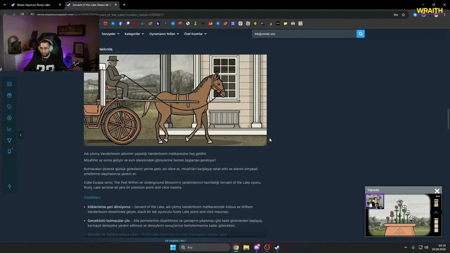Open the green chess pawn bookmark
The image size is (450, 253).
(x=195, y=24)
